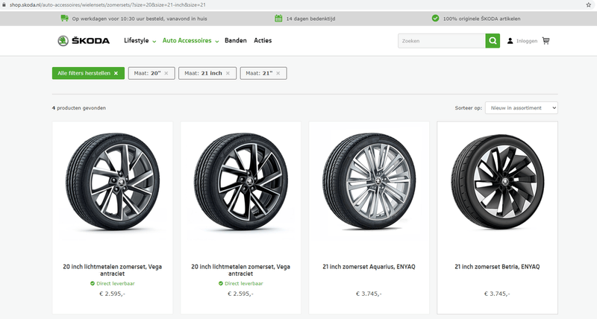The width and height of the screenshot is (597, 319).
Task: Open the Sorteer op dropdown
Action: [x=521, y=108]
